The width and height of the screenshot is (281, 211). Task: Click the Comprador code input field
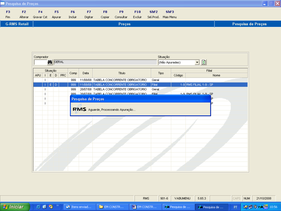tap(41, 62)
